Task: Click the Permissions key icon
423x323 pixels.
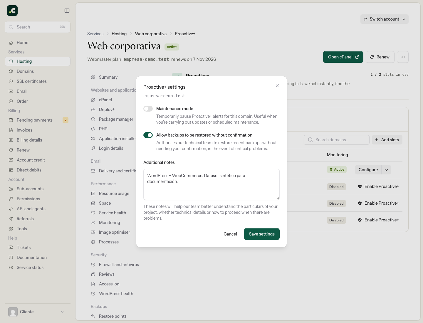Action: [11, 199]
